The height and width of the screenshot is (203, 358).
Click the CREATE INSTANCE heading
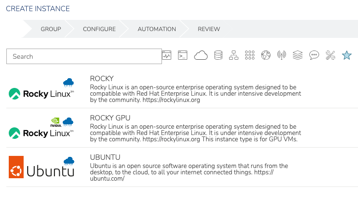point(37,9)
